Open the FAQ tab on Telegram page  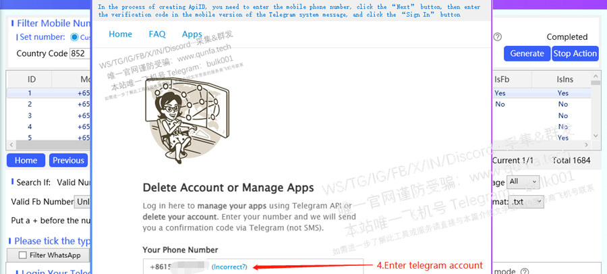(x=157, y=34)
